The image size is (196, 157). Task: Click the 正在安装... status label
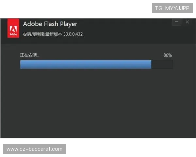[30, 55]
